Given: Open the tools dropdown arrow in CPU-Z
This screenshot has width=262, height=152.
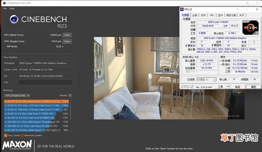Looking at the screenshot, I should point(228,86).
